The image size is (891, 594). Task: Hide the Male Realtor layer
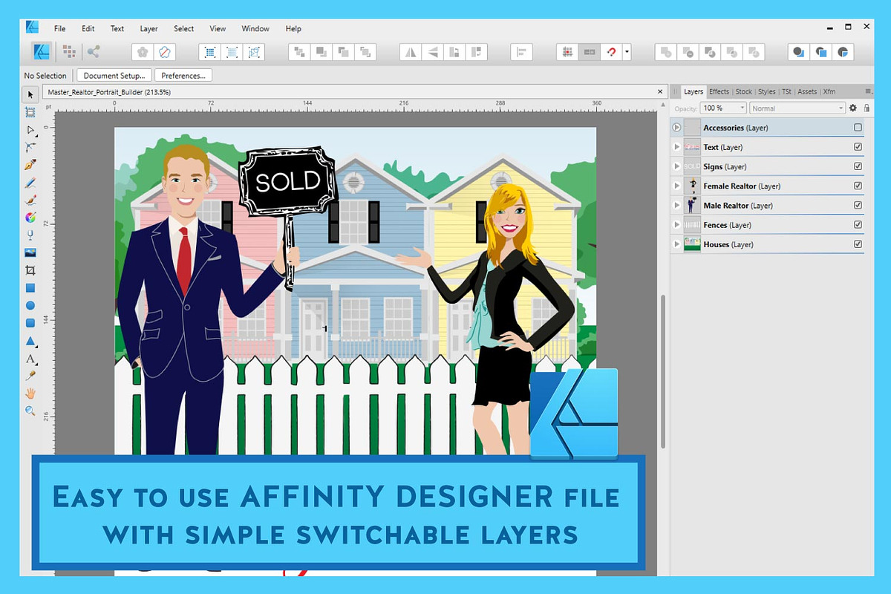[858, 205]
